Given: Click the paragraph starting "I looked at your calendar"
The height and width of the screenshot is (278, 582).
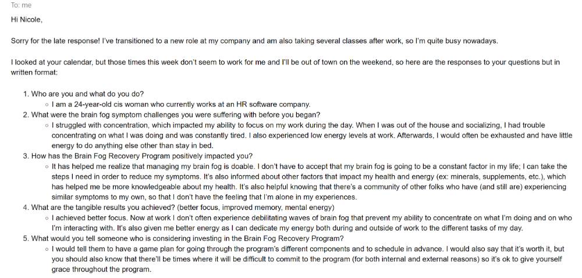Looking at the screenshot, I should tap(285, 67).
